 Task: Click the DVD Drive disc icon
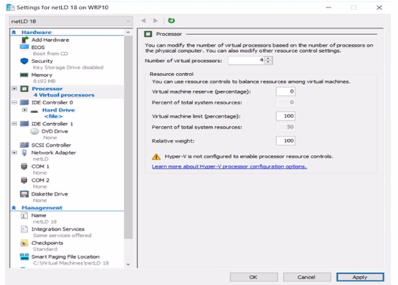[34, 131]
